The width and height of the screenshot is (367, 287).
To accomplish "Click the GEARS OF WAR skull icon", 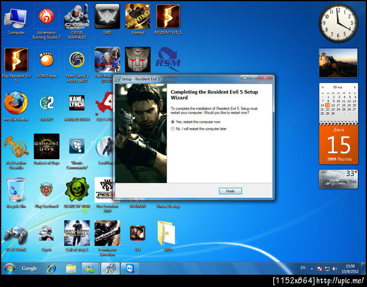I will [x=77, y=193].
